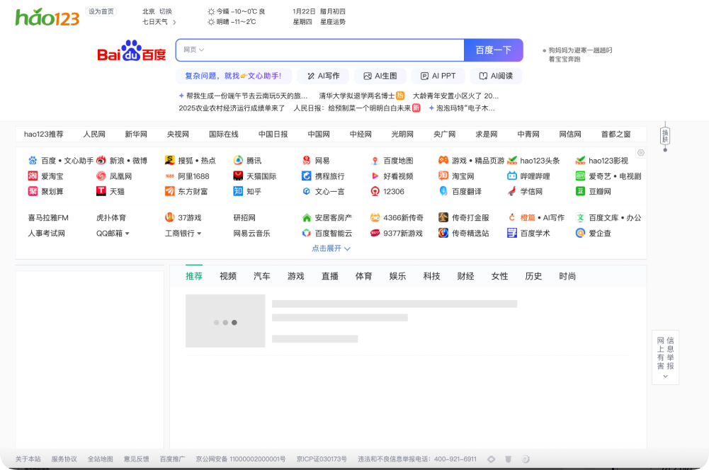Open 豆瓣网 via its green icon

pos(580,192)
